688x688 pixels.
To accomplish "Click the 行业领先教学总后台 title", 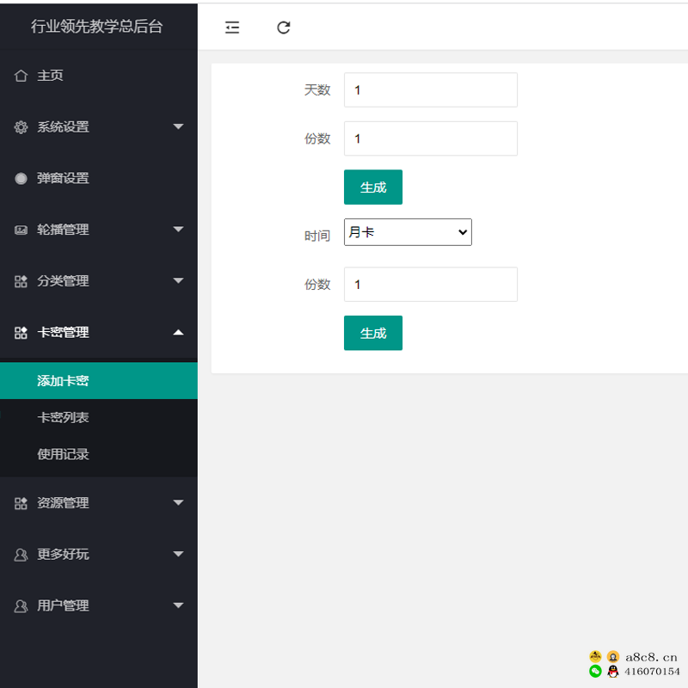I will pos(96,27).
